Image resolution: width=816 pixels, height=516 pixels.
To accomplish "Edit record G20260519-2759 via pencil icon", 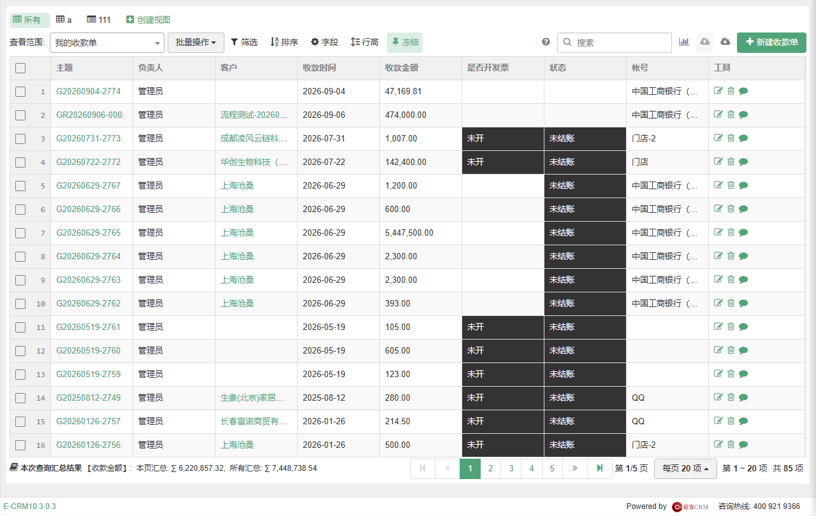I will [718, 374].
